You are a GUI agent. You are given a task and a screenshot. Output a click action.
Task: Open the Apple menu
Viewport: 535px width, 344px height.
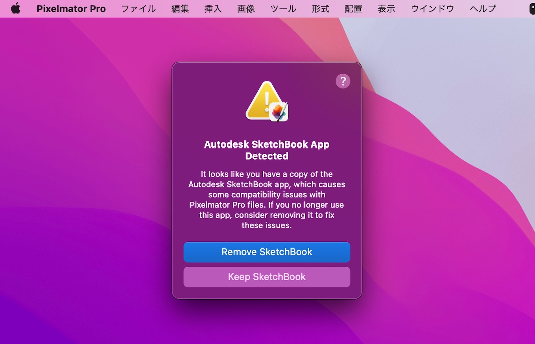click(x=16, y=9)
